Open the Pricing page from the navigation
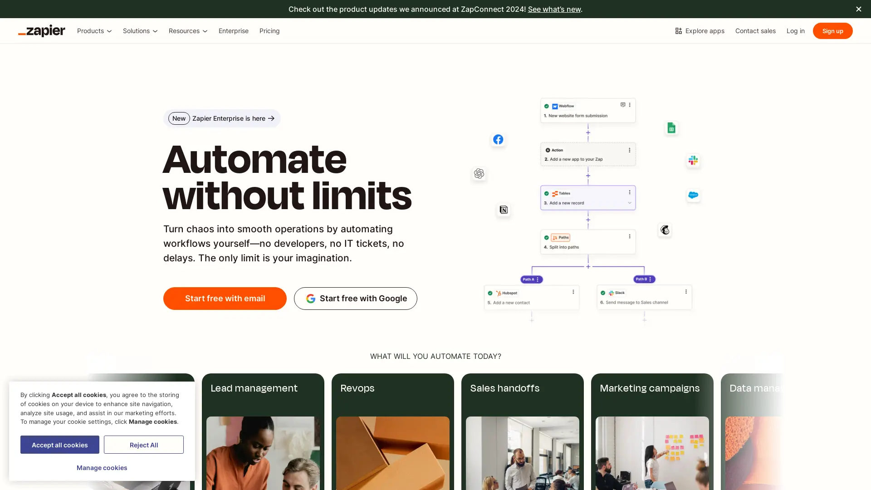871x490 pixels. [269, 31]
